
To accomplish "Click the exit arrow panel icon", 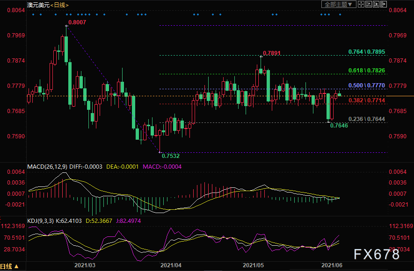I will (x=384, y=4).
